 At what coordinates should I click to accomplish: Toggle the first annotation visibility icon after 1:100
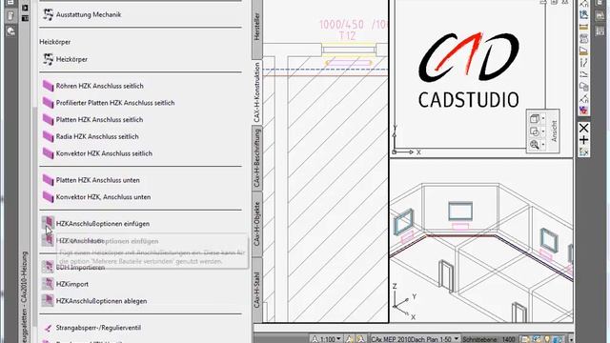pos(350,339)
